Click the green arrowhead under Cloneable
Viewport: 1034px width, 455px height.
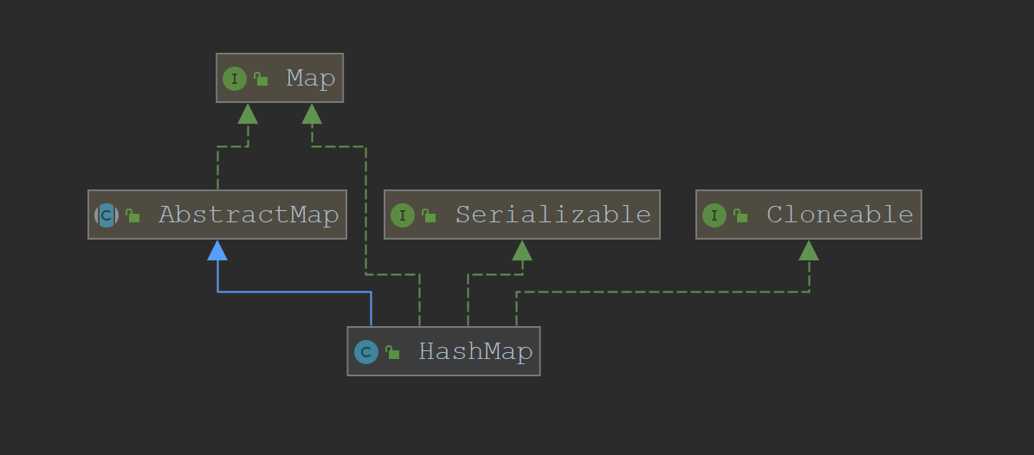pos(809,250)
